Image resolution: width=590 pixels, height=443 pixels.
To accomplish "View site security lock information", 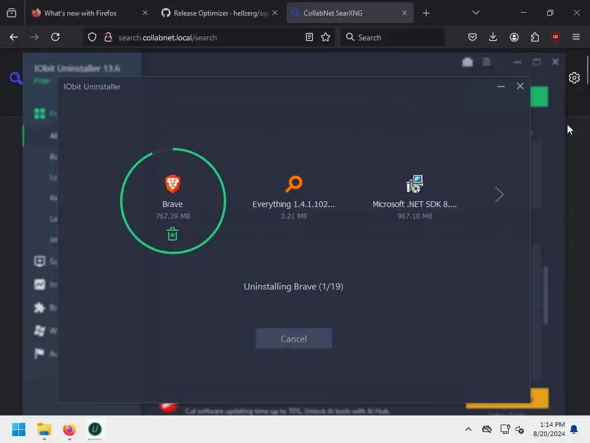I will click(x=108, y=37).
